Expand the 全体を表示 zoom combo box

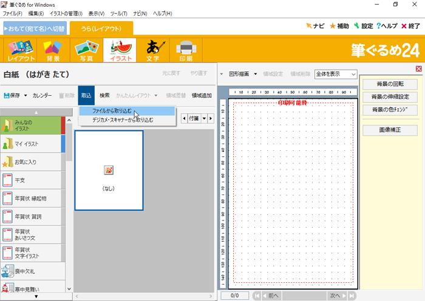point(336,74)
